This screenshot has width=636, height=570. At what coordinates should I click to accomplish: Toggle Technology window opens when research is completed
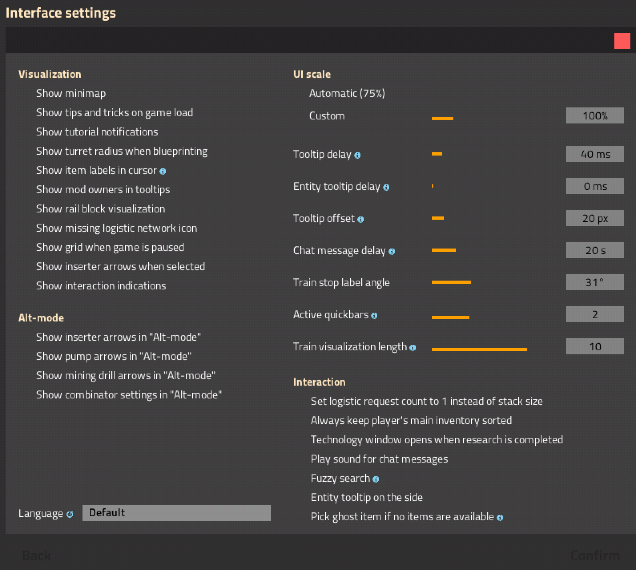[x=437, y=440]
